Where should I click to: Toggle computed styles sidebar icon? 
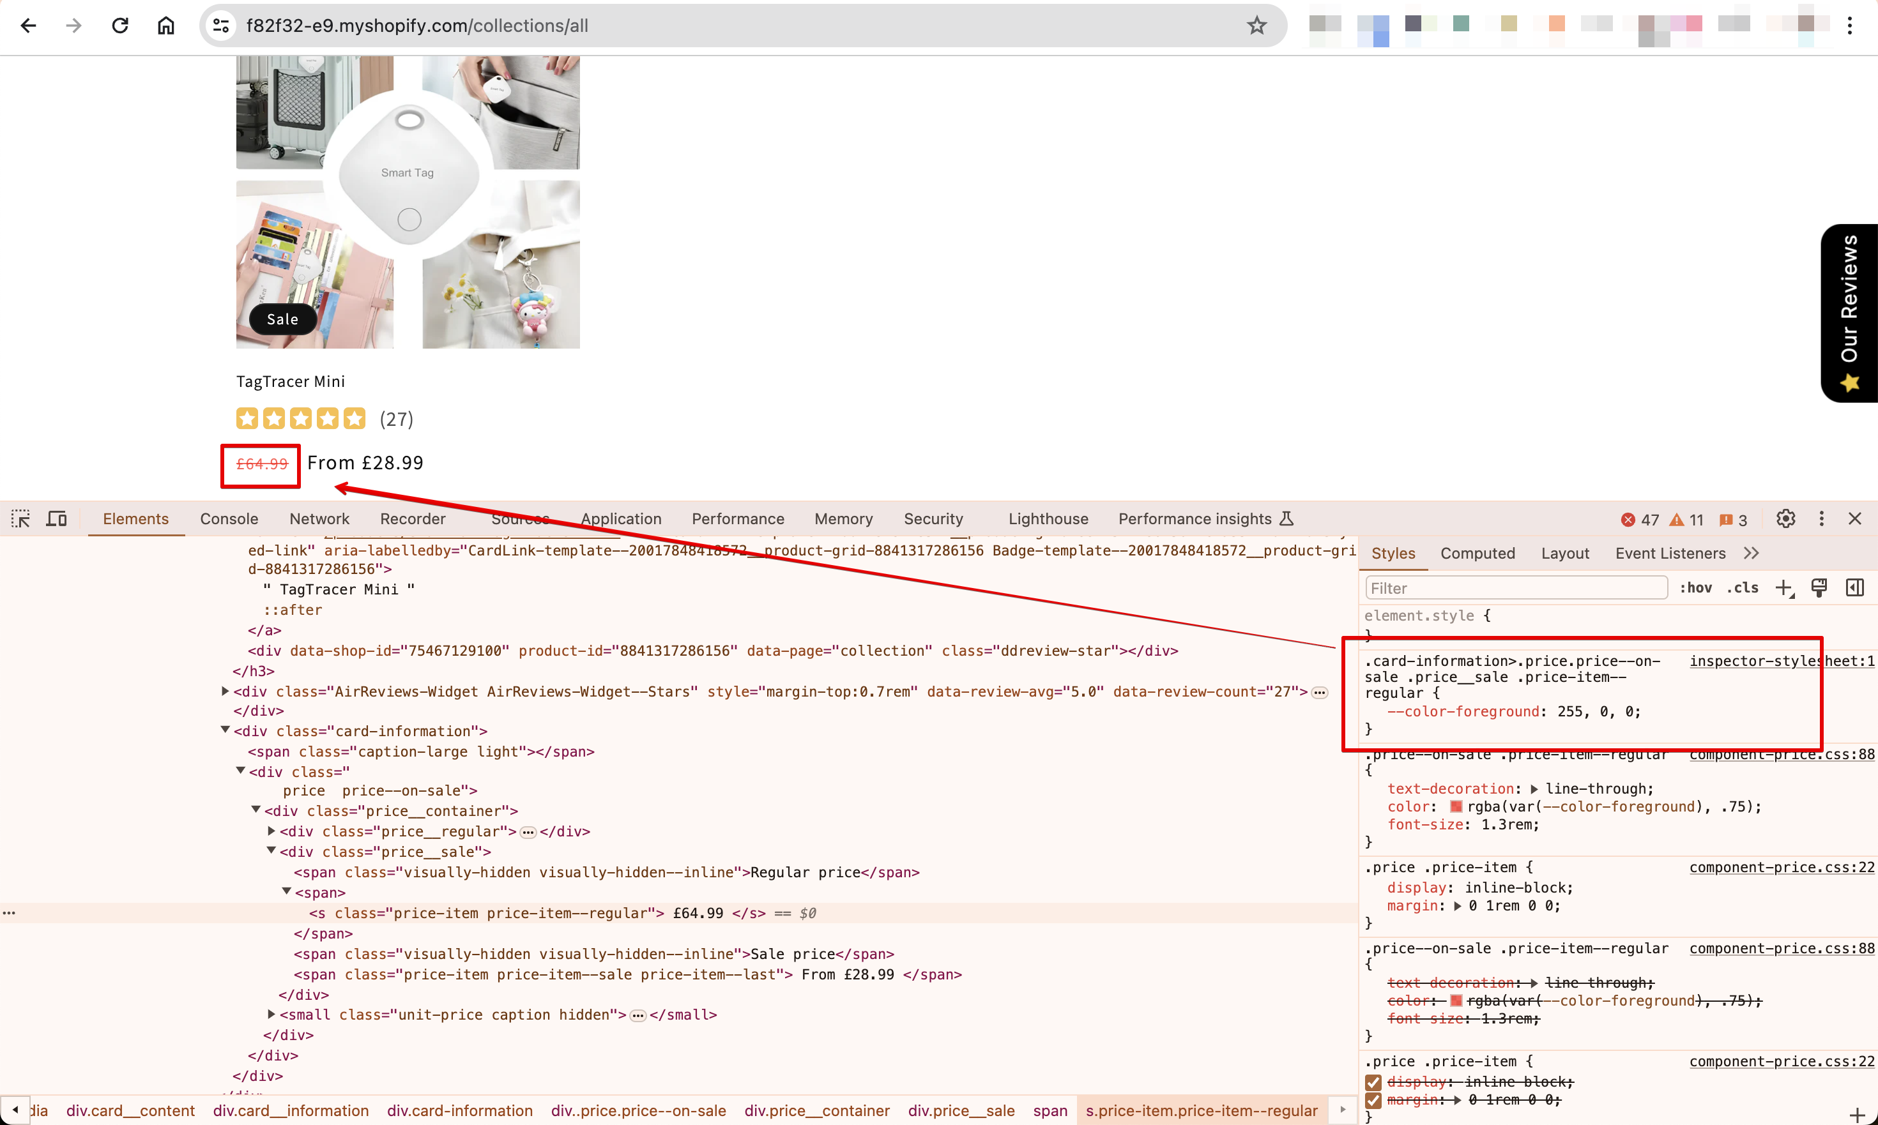pyautogui.click(x=1854, y=587)
